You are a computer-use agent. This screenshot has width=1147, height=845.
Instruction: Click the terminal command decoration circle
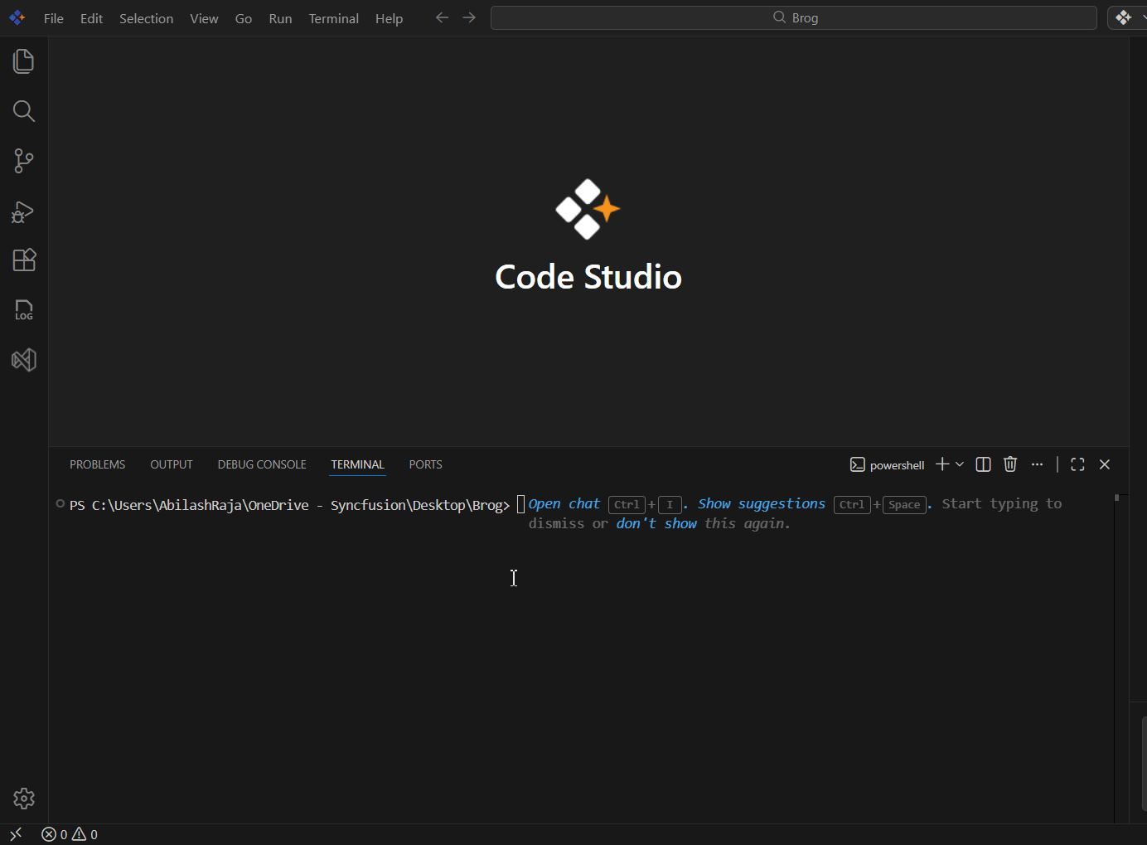click(x=60, y=503)
